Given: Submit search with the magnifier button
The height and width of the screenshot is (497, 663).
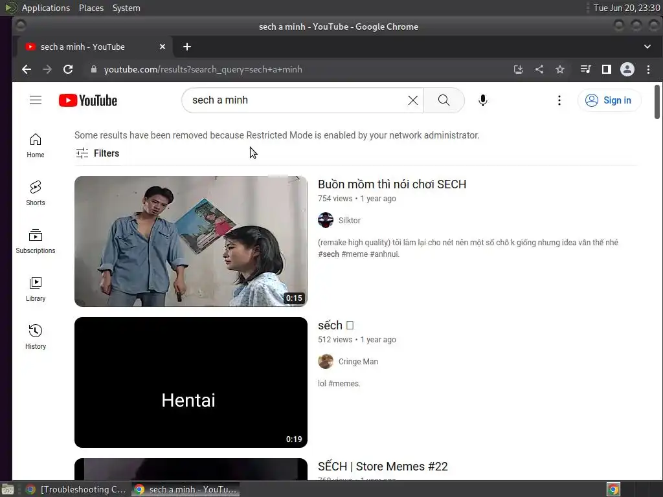Looking at the screenshot, I should (444, 100).
